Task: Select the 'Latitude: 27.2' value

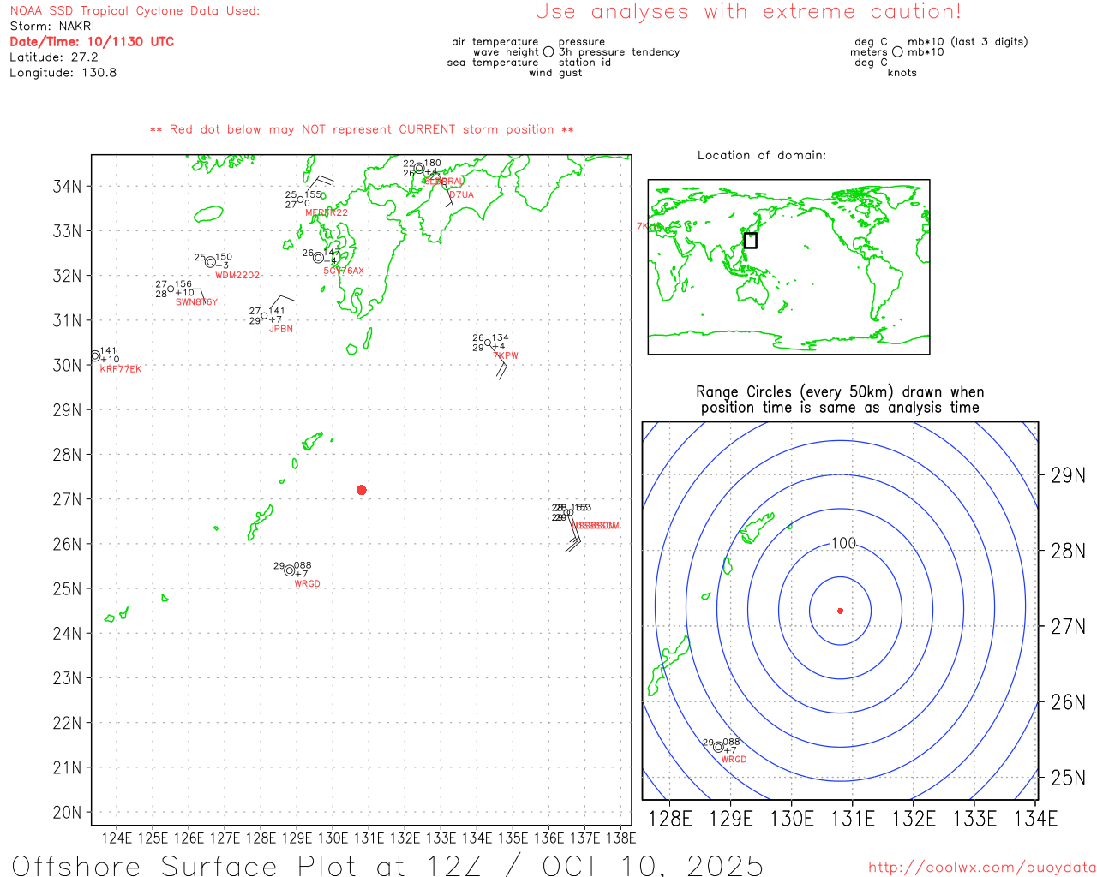Action: 54,57
